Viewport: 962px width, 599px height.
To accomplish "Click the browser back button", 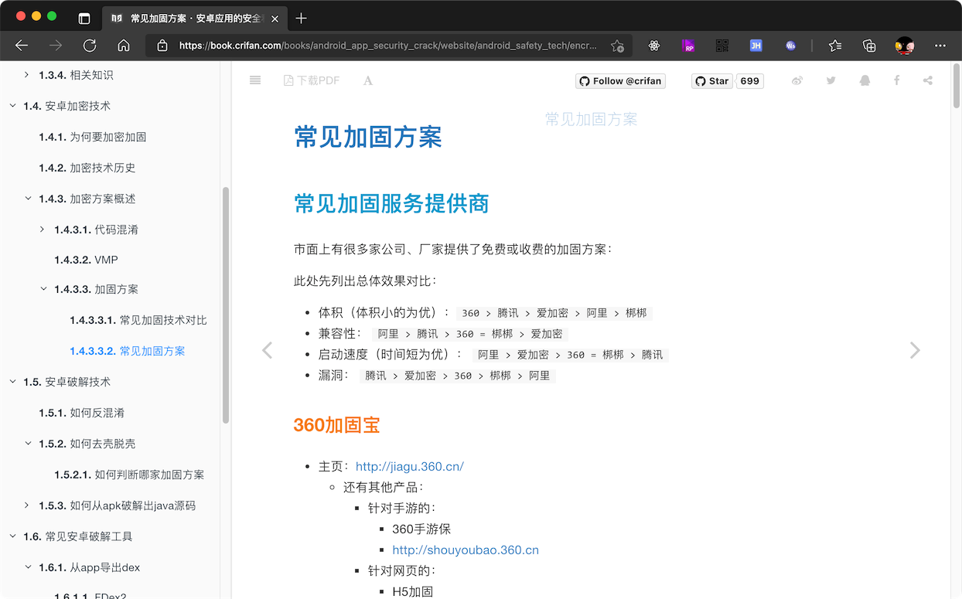I will [x=22, y=46].
